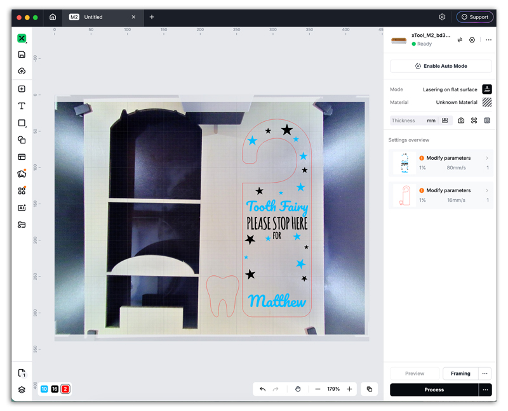508x411 pixels.
Task: Open the apps grid icon
Action: pyautogui.click(x=22, y=191)
